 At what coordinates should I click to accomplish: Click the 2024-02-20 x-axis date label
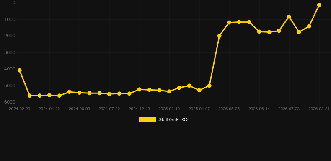[19, 109]
